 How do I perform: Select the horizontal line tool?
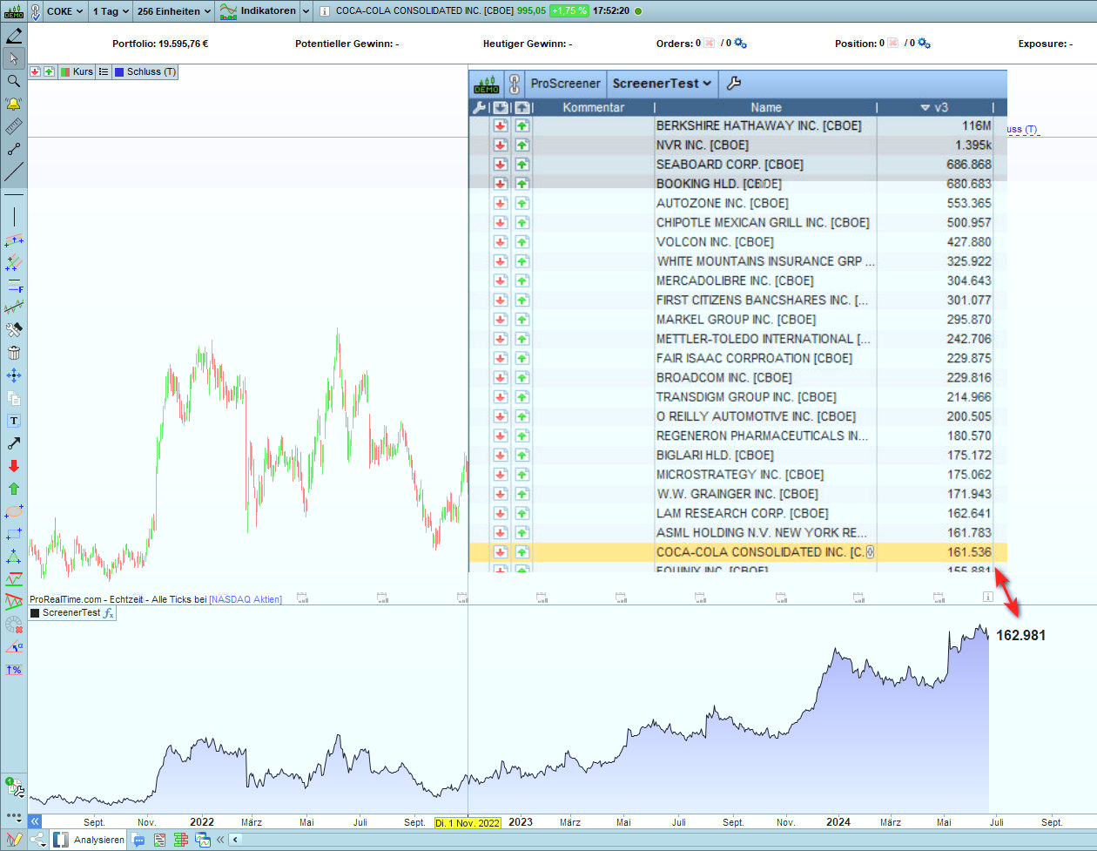[14, 195]
